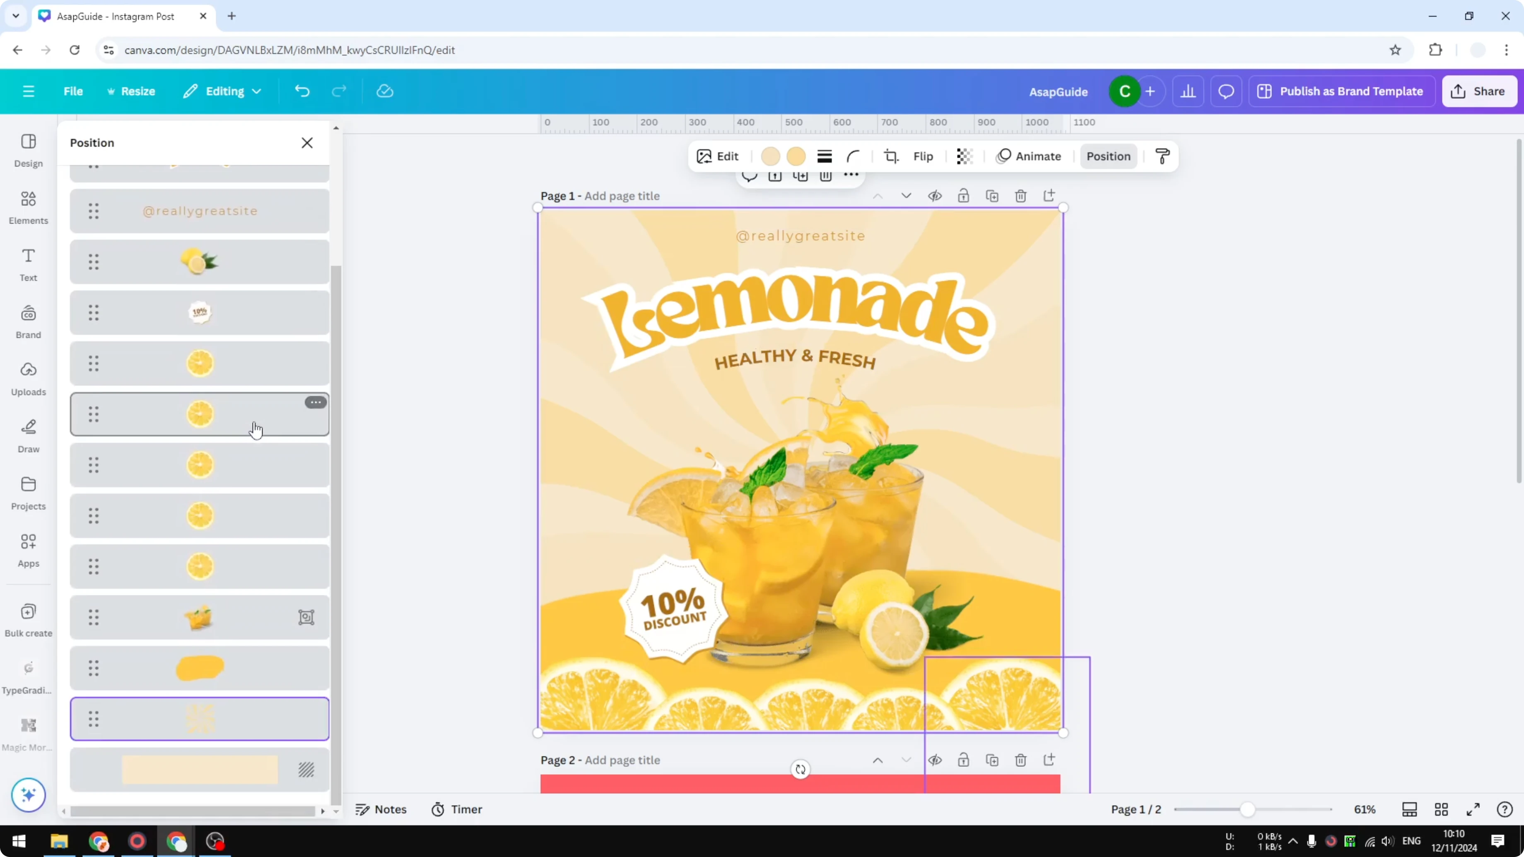The height and width of the screenshot is (857, 1524).
Task: Select the Elements panel icon
Action: click(x=28, y=207)
